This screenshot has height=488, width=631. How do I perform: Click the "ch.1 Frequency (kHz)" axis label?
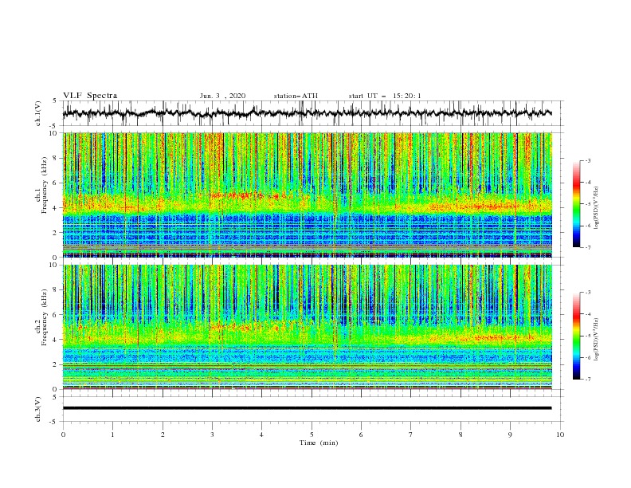click(x=41, y=186)
